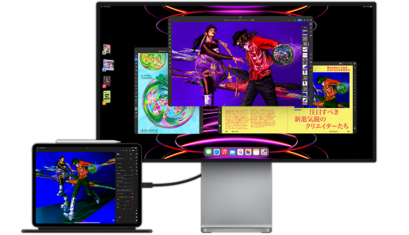Image resolution: width=409 pixels, height=235 pixels.
Task: Open the Mail app in the dock
Action: pyautogui.click(x=232, y=153)
